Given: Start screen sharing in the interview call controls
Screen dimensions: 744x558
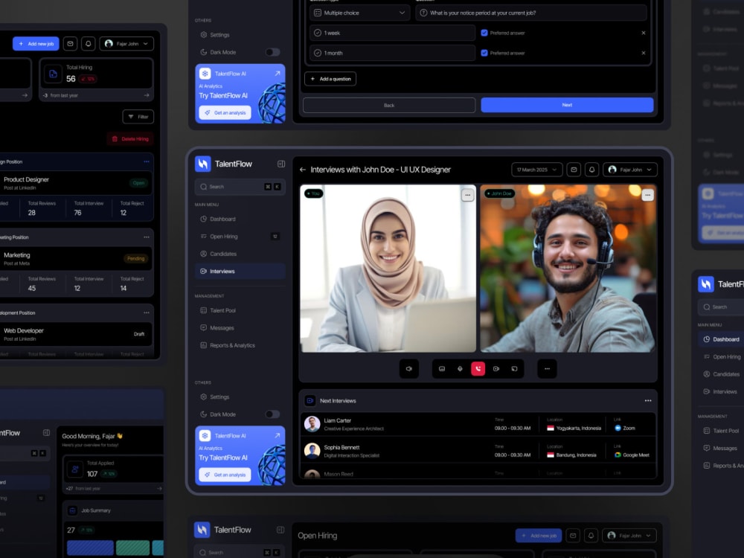Looking at the screenshot, I should pyautogui.click(x=514, y=369).
